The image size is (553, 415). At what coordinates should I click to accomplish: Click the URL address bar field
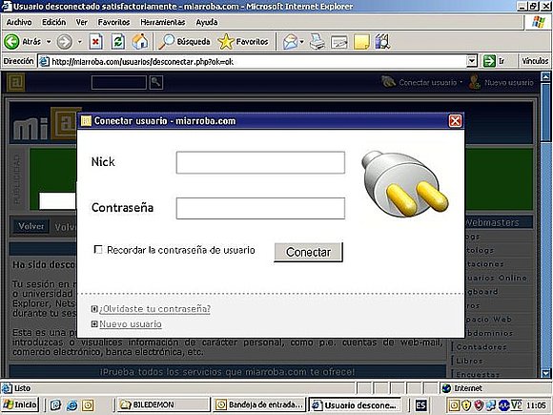click(257, 61)
